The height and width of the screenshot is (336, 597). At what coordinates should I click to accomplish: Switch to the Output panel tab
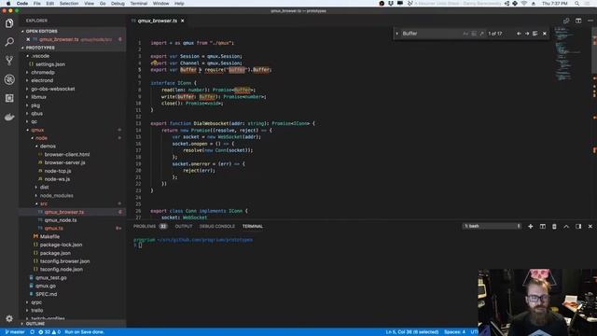pos(184,226)
